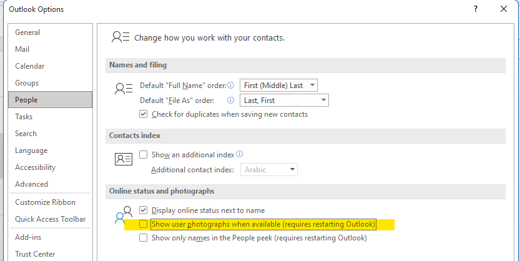This screenshot has width=520, height=261.
Task: Enable Show user photographs when available
Action: (x=144, y=224)
